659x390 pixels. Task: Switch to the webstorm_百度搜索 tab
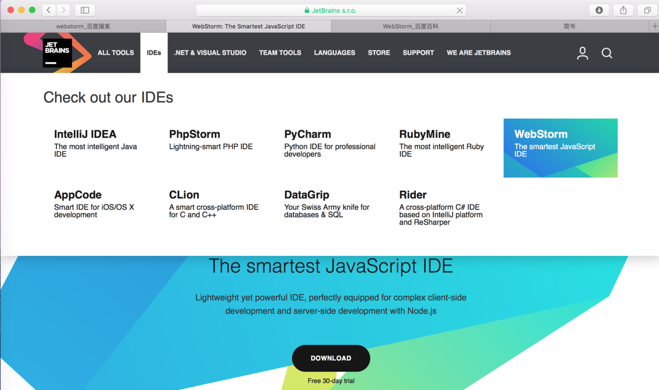(x=83, y=26)
